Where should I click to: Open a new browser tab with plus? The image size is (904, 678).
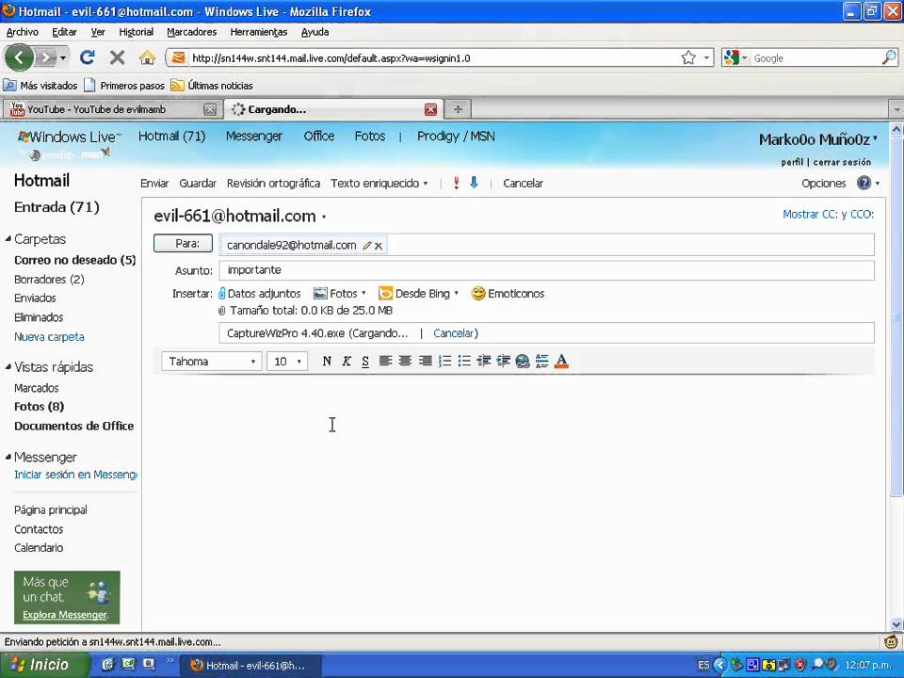coord(458,109)
